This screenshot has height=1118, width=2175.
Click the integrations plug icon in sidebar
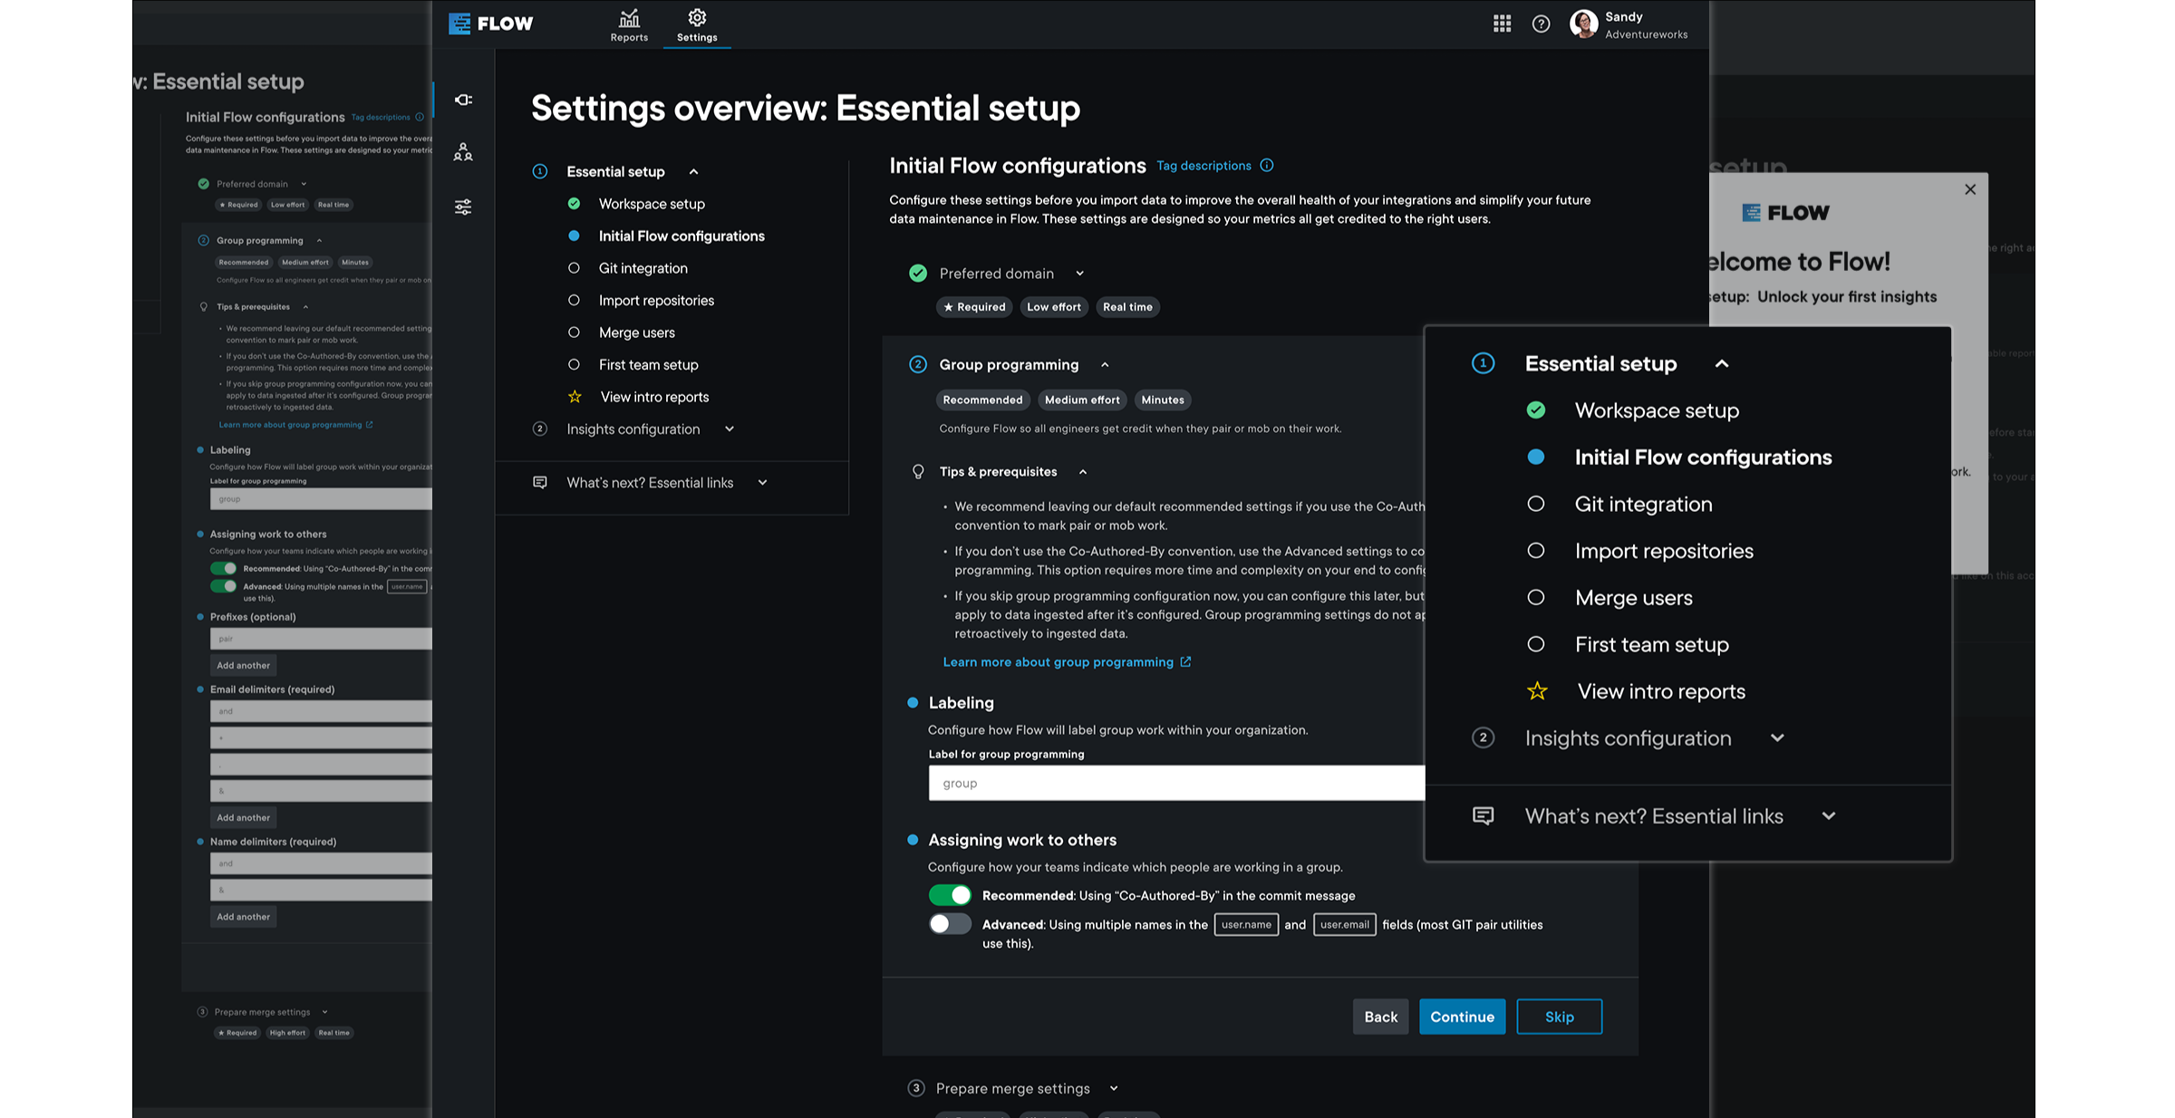click(x=463, y=100)
